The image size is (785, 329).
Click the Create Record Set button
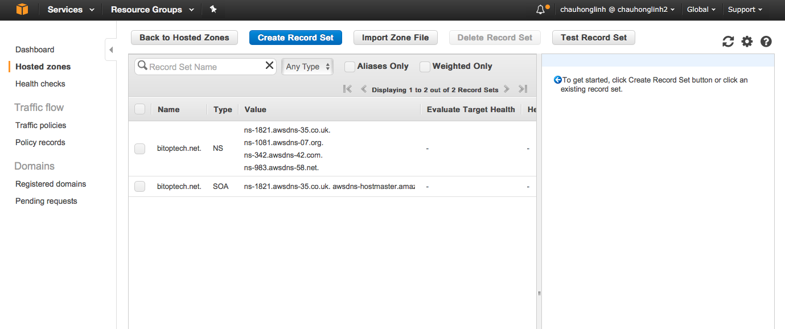(295, 38)
